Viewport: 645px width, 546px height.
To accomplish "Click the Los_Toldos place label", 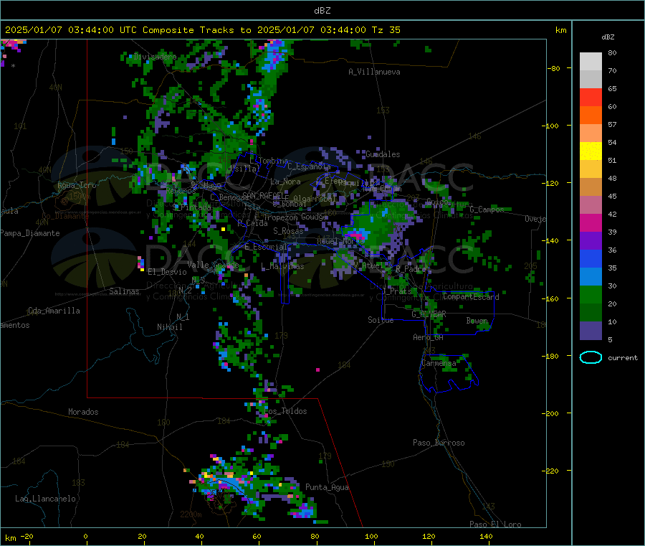I will pyautogui.click(x=285, y=411).
